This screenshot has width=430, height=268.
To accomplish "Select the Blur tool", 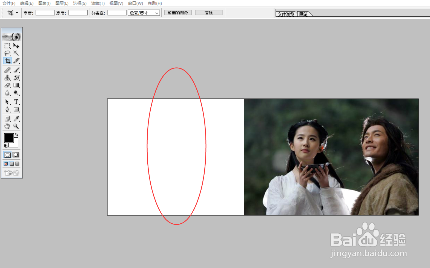I will (7, 93).
